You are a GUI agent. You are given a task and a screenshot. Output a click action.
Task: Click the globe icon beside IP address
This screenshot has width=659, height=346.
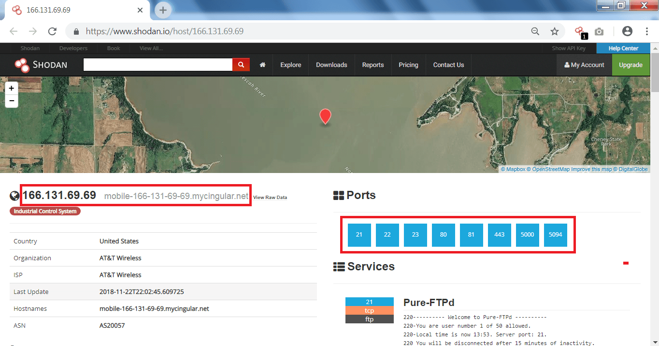(14, 196)
